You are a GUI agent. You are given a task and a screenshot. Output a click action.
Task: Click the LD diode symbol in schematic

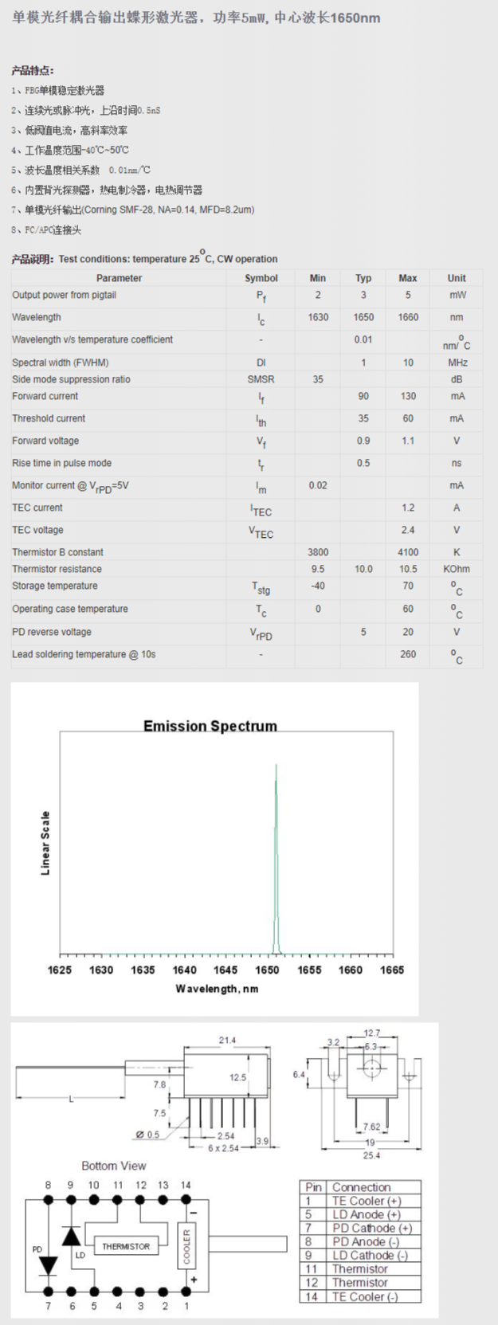72,1236
